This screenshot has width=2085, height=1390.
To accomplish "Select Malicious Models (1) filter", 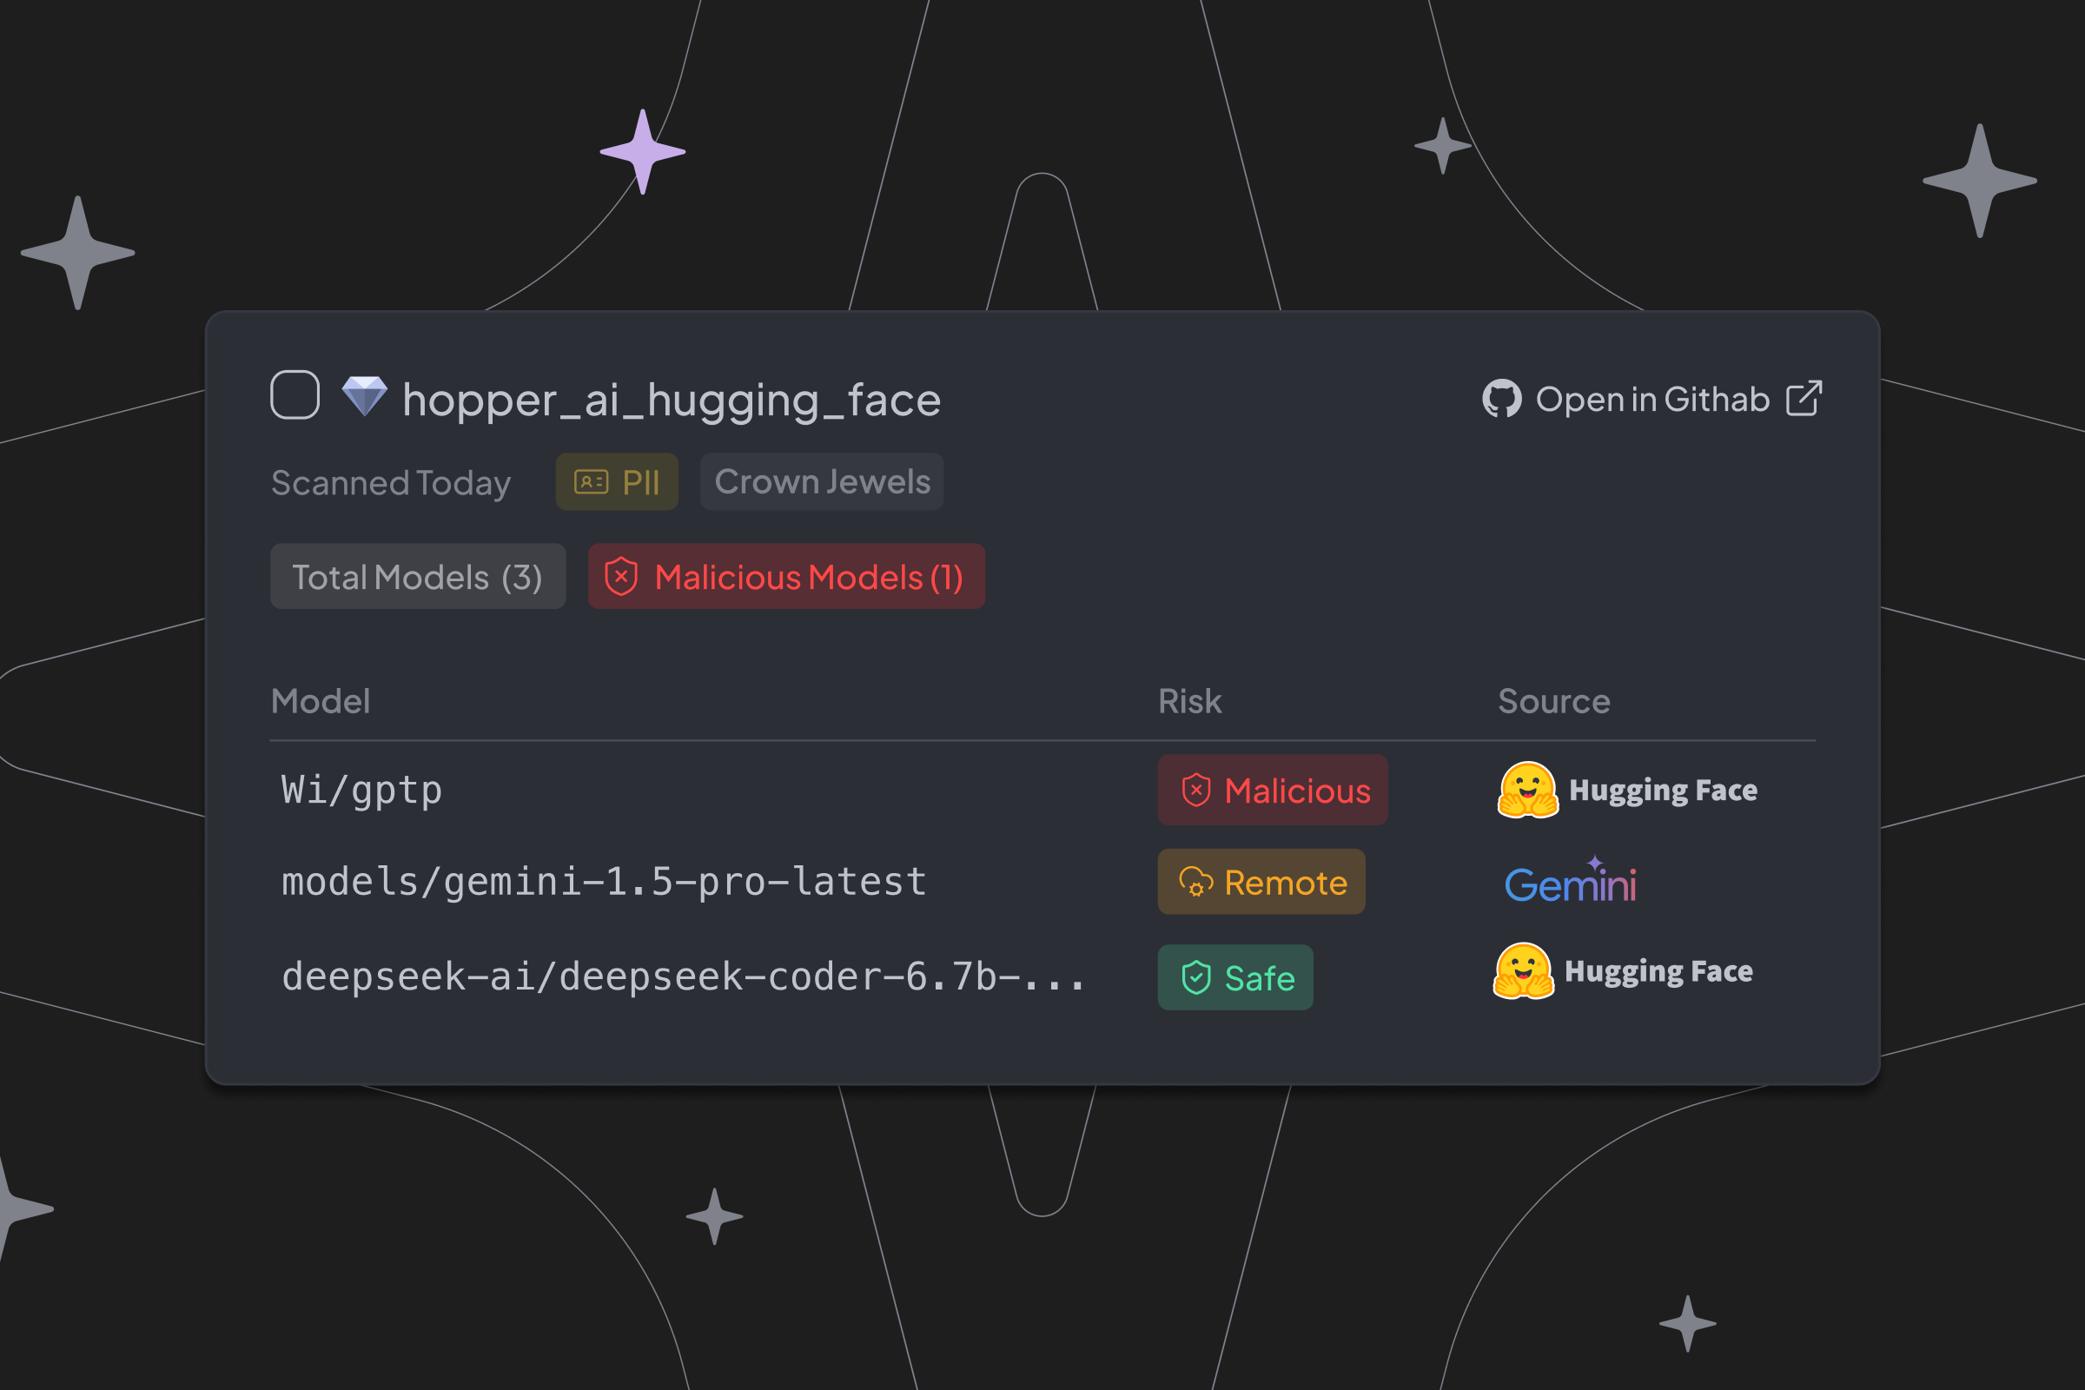I will 786,576.
